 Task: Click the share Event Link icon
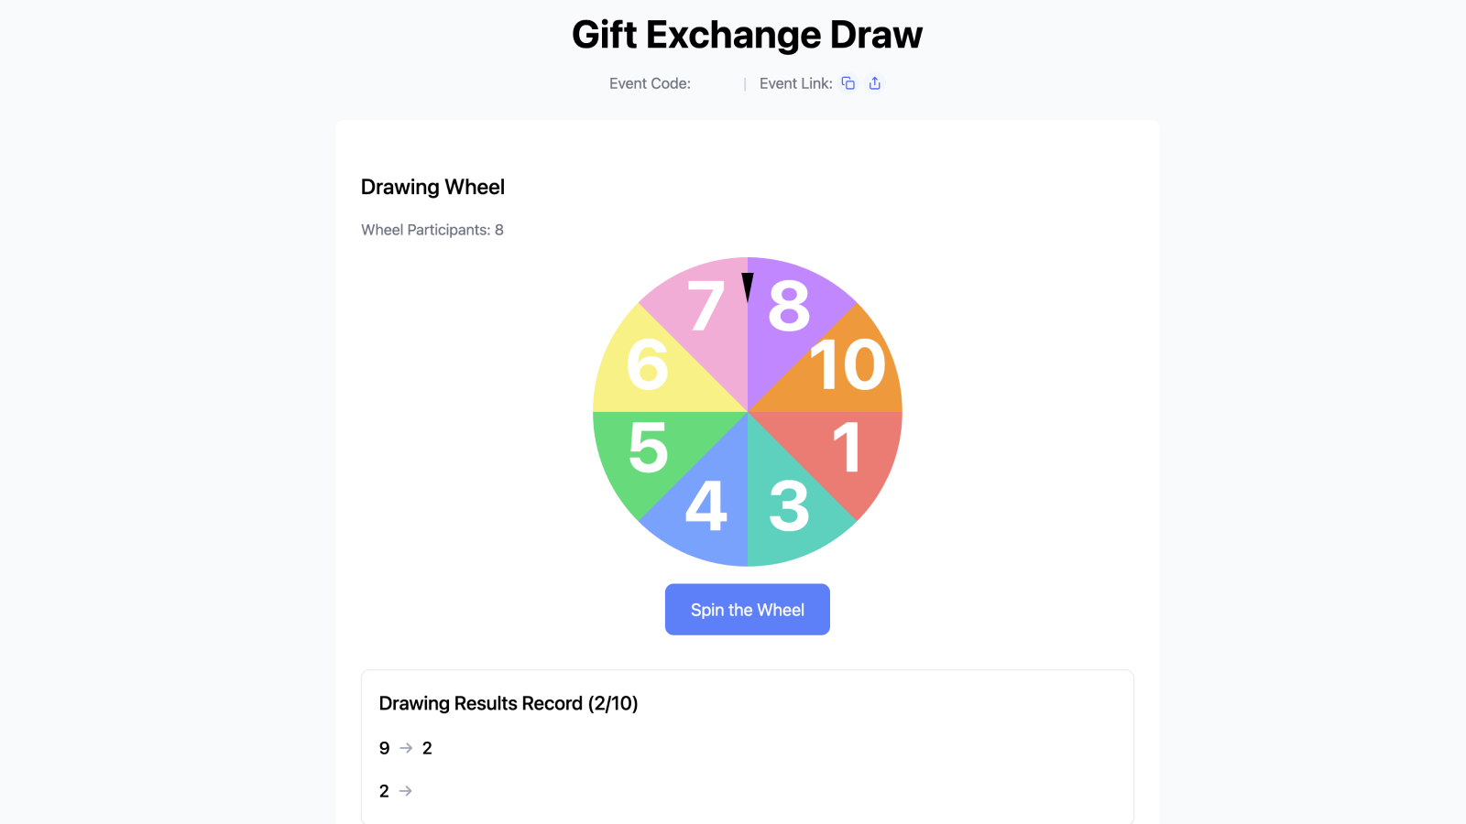click(x=874, y=82)
